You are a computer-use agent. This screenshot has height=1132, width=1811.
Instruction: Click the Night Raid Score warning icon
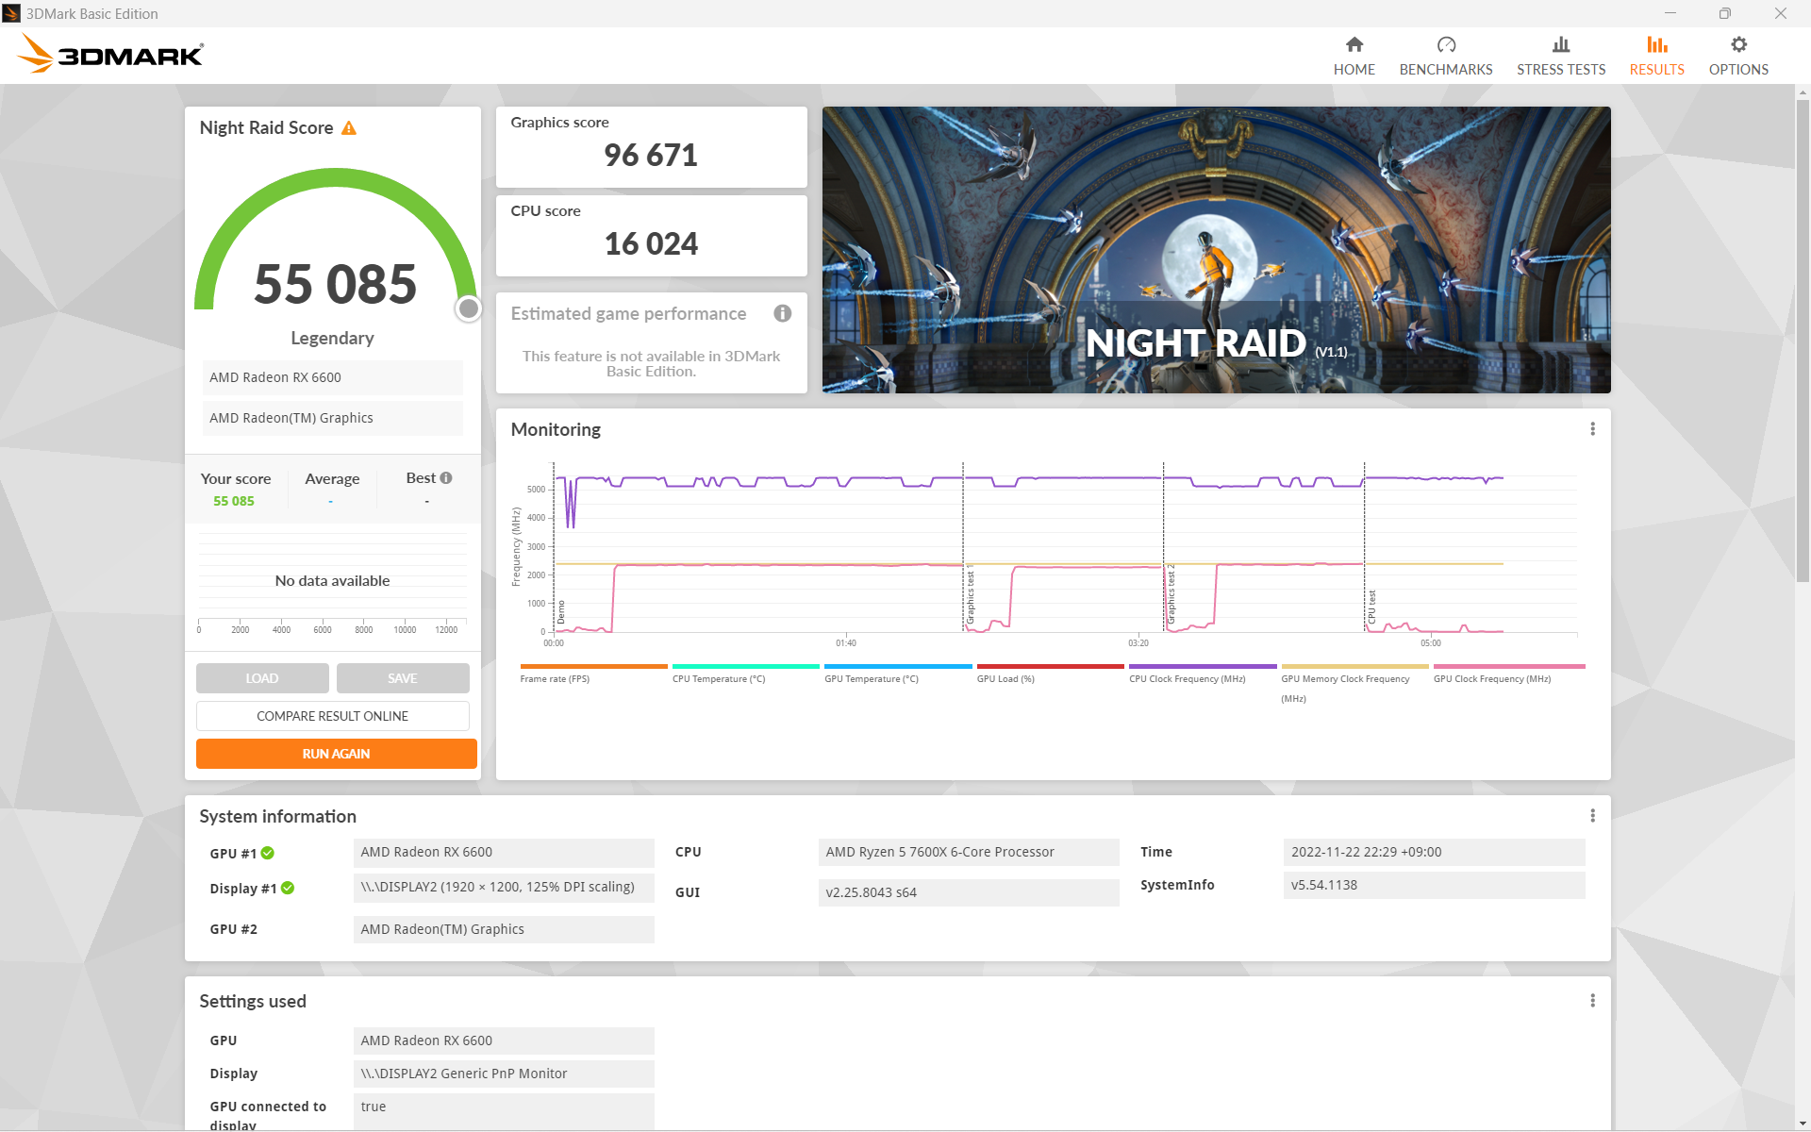coord(349,128)
